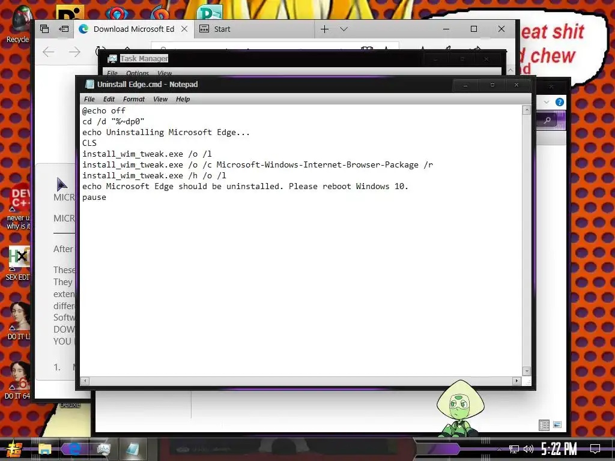
Task: Show the tabs you've set aside
Action: tap(44, 29)
